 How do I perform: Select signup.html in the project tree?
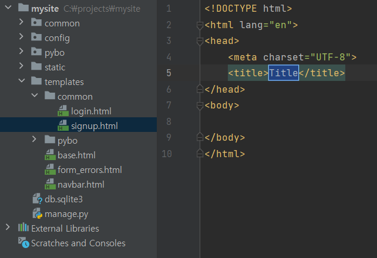[x=94, y=125]
